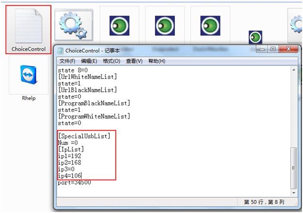Image resolution: width=303 pixels, height=213 pixels.
Task: Select the middle large green eye icon
Action: (x=164, y=25)
